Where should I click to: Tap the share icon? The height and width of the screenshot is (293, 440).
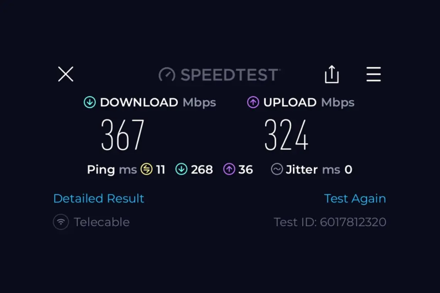tap(332, 74)
